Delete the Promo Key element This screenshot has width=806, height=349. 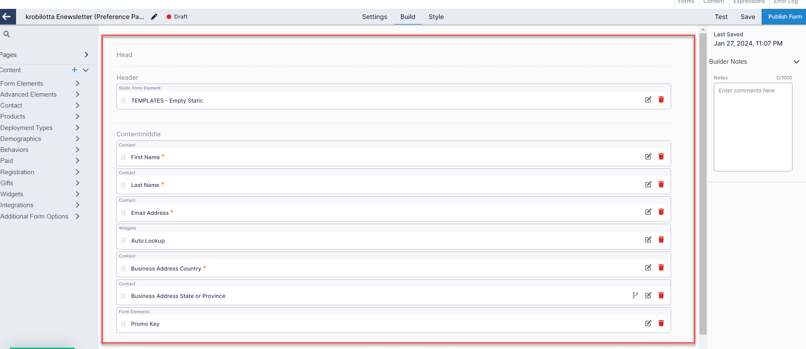tap(661, 323)
